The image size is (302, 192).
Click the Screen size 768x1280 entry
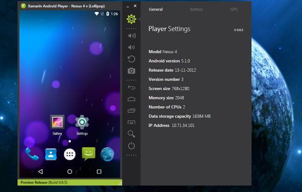coord(169,89)
